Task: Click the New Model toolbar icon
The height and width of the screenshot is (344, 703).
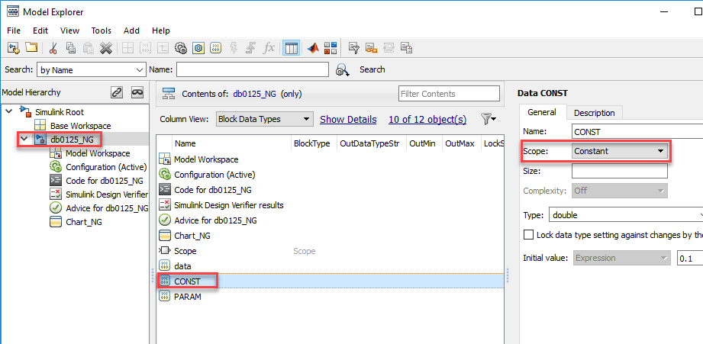Action: 14,47
